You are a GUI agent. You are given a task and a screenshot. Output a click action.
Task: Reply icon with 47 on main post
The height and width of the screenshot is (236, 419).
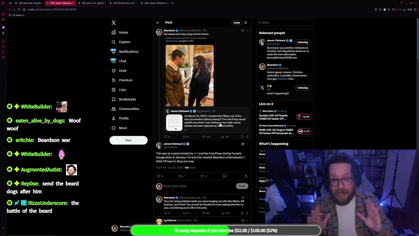(158, 176)
